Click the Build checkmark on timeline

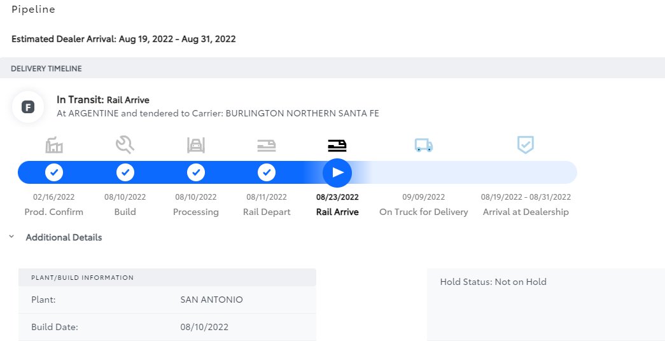click(x=125, y=172)
